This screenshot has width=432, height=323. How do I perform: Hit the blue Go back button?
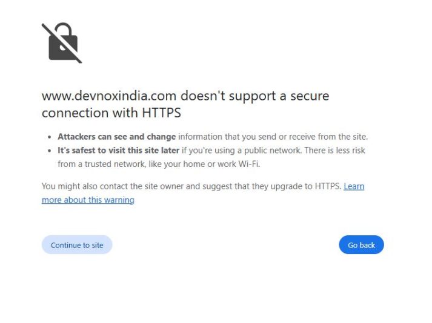pyautogui.click(x=361, y=245)
